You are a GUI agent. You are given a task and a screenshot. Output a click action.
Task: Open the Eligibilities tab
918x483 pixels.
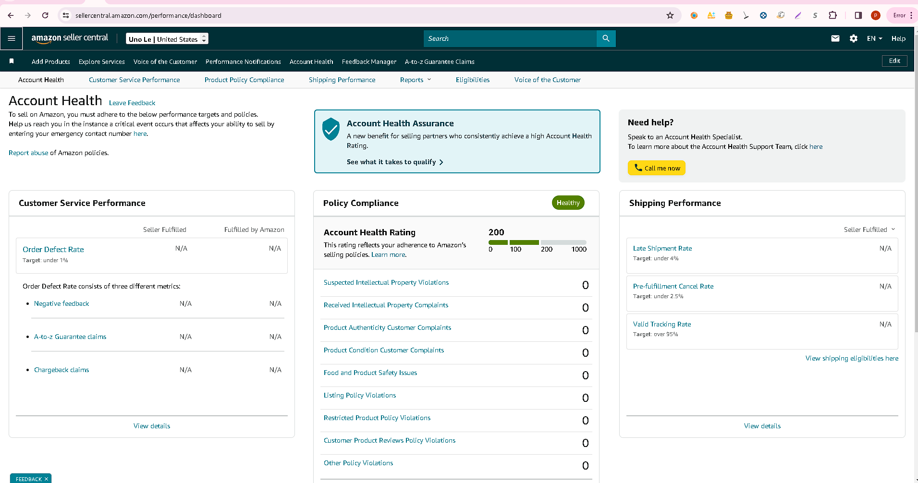pyautogui.click(x=473, y=80)
